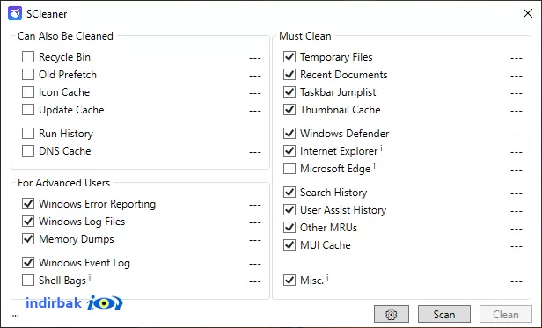
Task: Show info marker next to Microsoft Edge
Action: pos(374,166)
